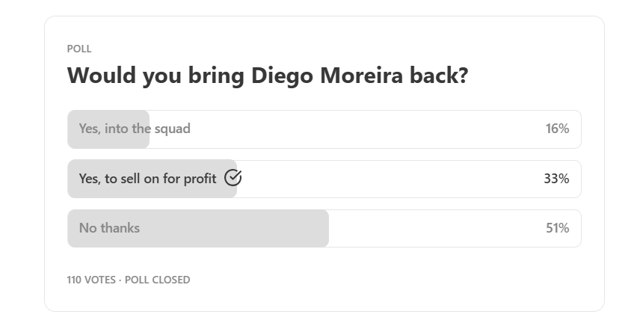Click the poll question heading
637x335 pixels.
tap(267, 76)
